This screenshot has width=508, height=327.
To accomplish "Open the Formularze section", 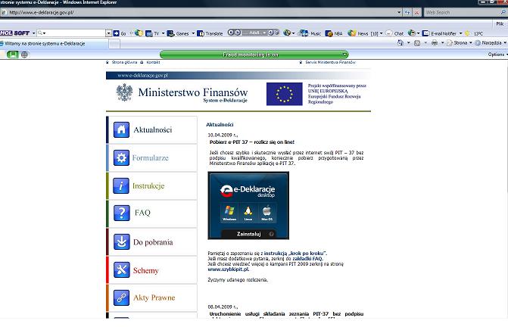I will [151, 157].
